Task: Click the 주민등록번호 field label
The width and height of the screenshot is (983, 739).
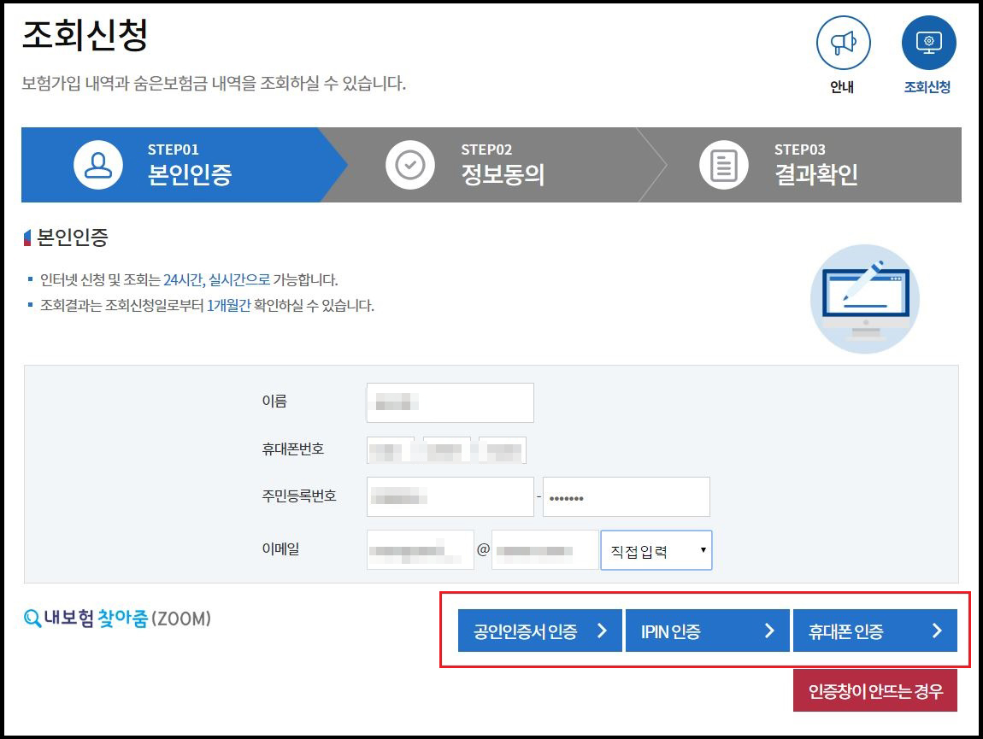Action: [299, 496]
